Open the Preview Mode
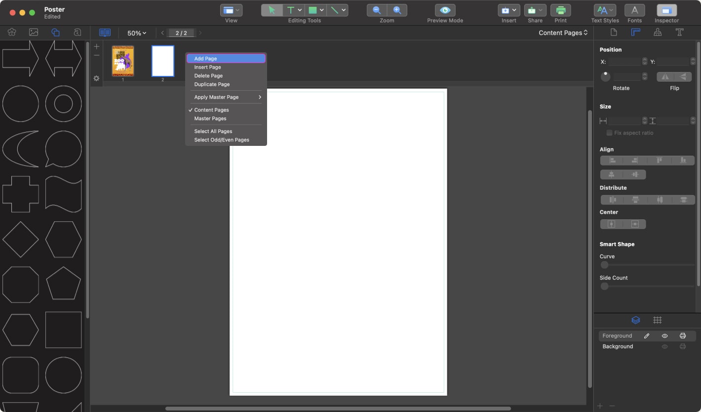The width and height of the screenshot is (701, 412). (x=444, y=10)
